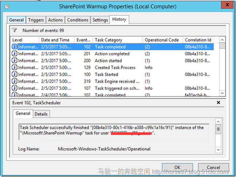Click info icon of event 319 row
This screenshot has width=236, height=177.
(x=15, y=81)
